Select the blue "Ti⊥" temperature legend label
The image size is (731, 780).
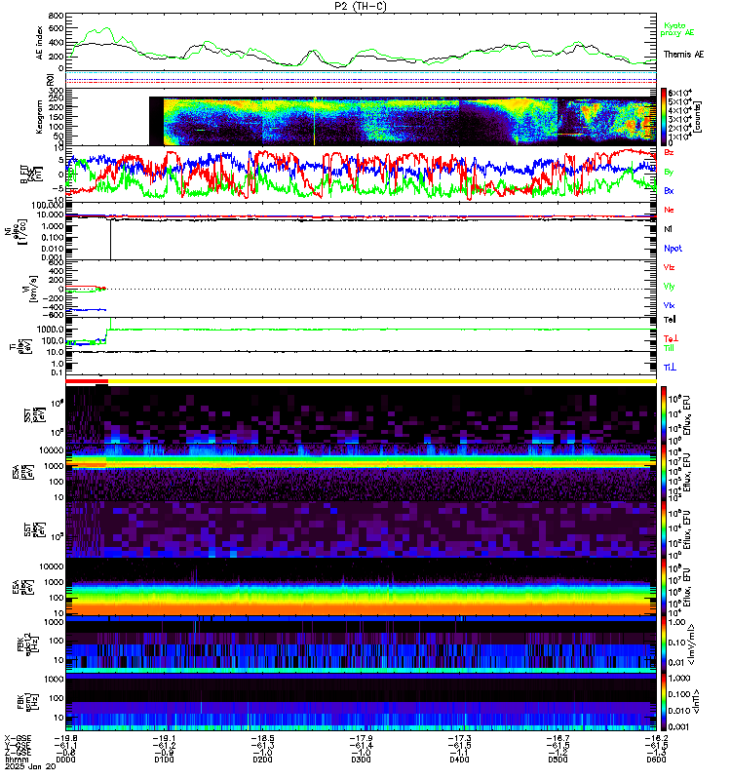670,368
